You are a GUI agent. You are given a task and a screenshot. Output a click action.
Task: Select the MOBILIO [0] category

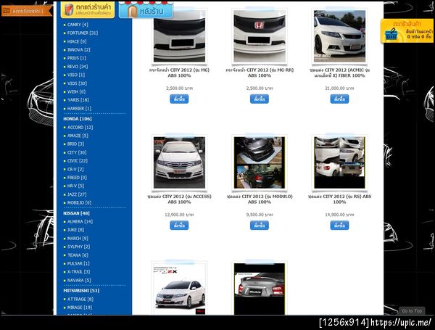(x=79, y=203)
